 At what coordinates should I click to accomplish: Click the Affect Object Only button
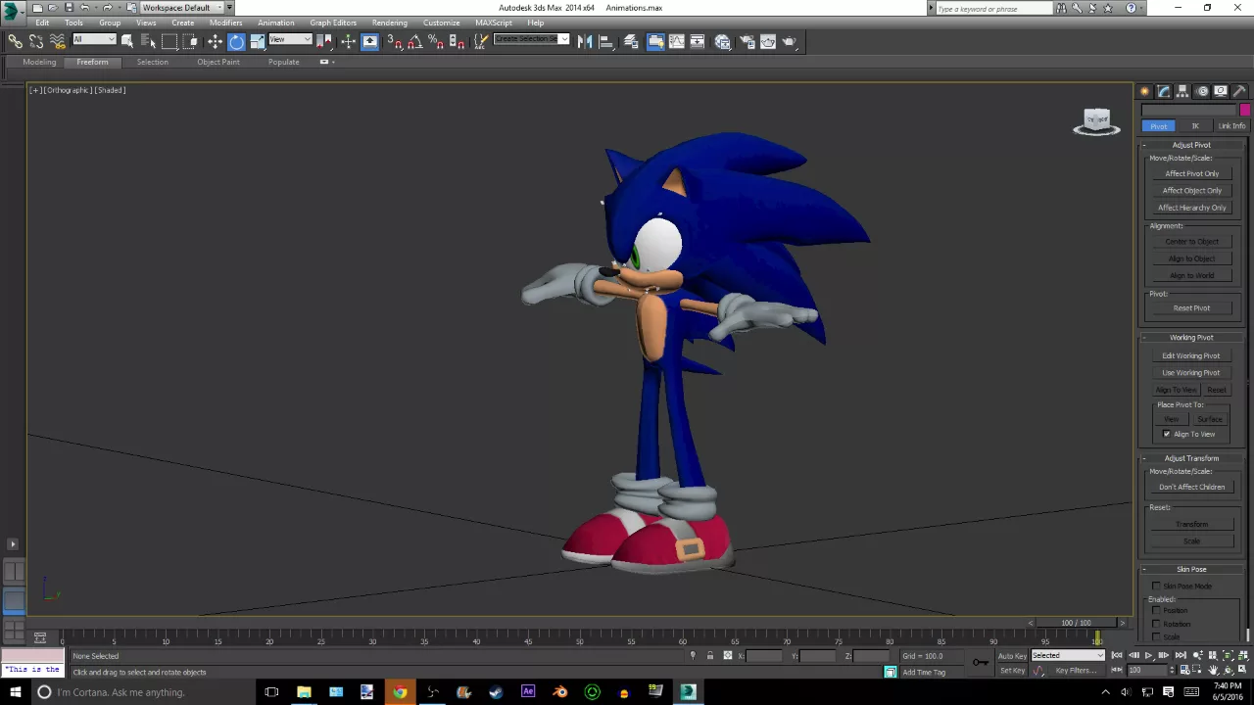[x=1191, y=191]
